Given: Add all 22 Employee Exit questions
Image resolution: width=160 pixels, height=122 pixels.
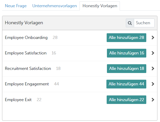Looking at the screenshot, I should pos(126,100).
